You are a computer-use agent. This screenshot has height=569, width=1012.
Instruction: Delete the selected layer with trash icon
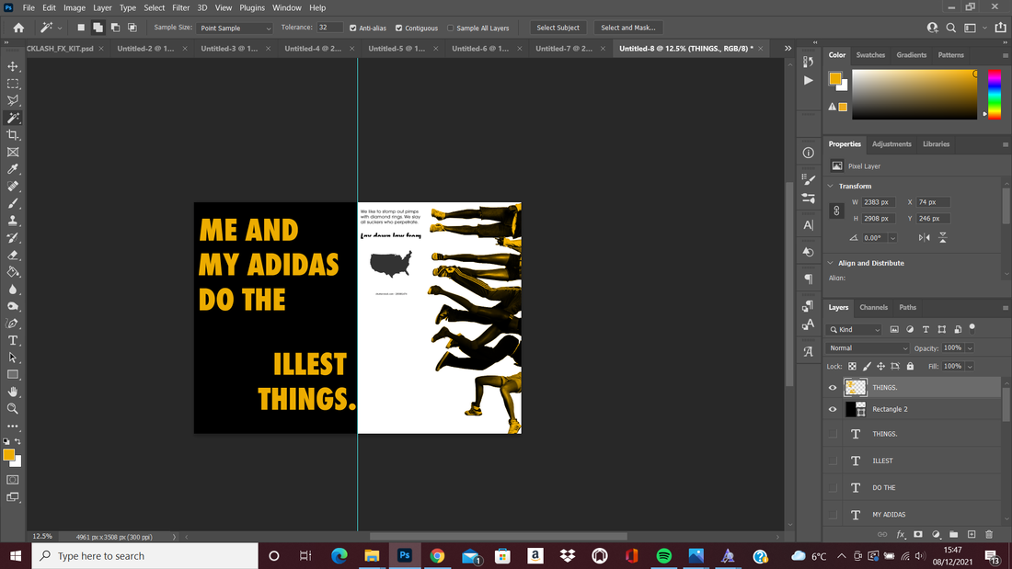[x=989, y=534]
